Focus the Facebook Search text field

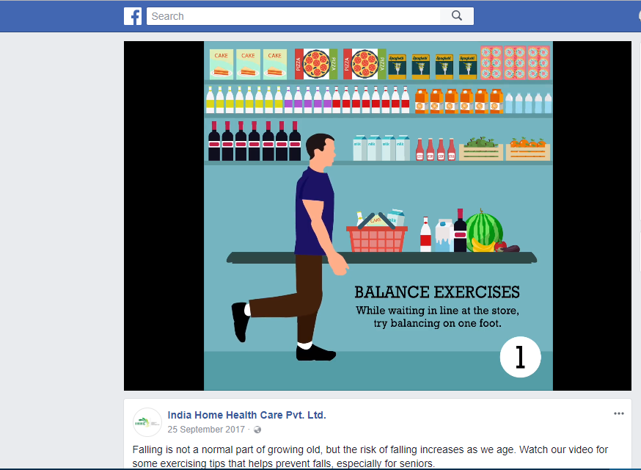point(293,16)
